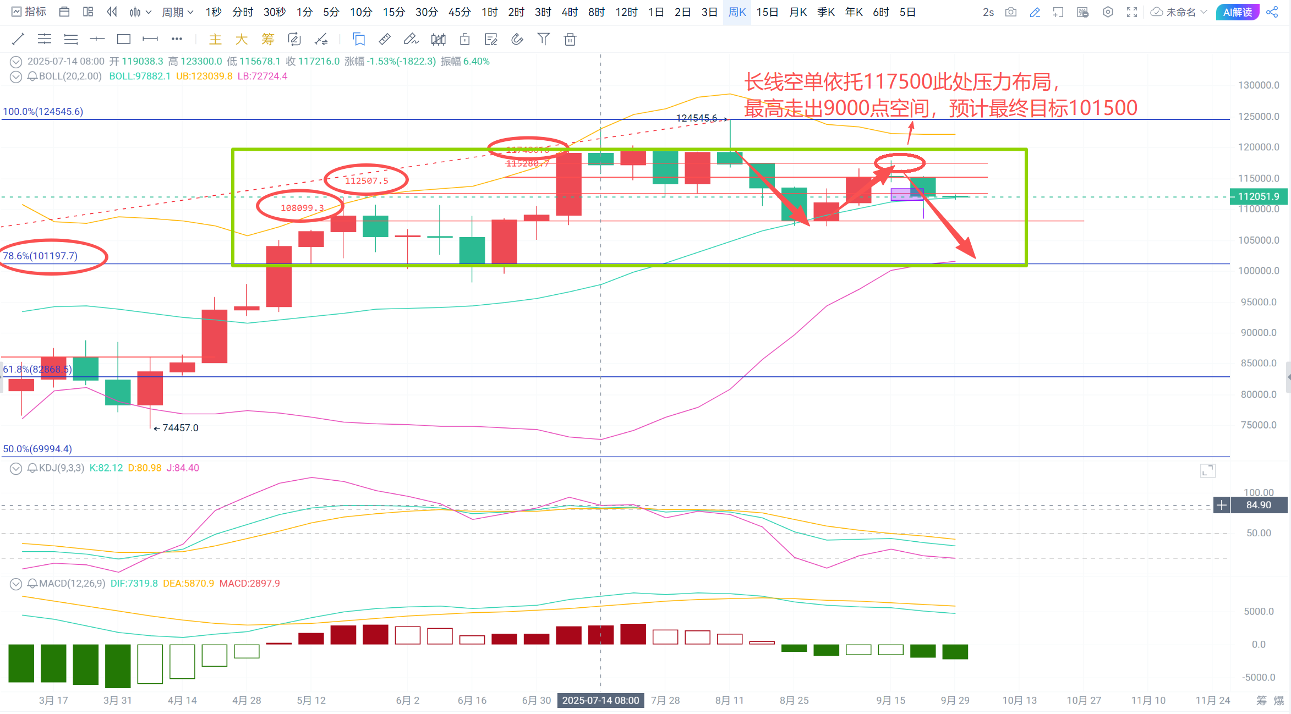Select the trend line drawing tool
1291x714 pixels.
click(x=18, y=39)
